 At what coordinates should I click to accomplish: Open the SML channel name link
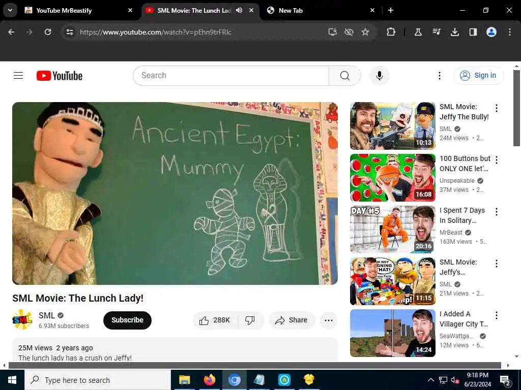pyautogui.click(x=46, y=315)
